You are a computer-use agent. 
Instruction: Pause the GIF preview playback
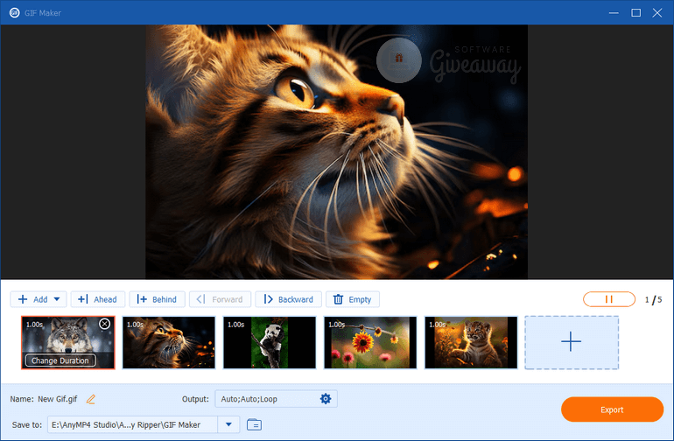[608, 299]
